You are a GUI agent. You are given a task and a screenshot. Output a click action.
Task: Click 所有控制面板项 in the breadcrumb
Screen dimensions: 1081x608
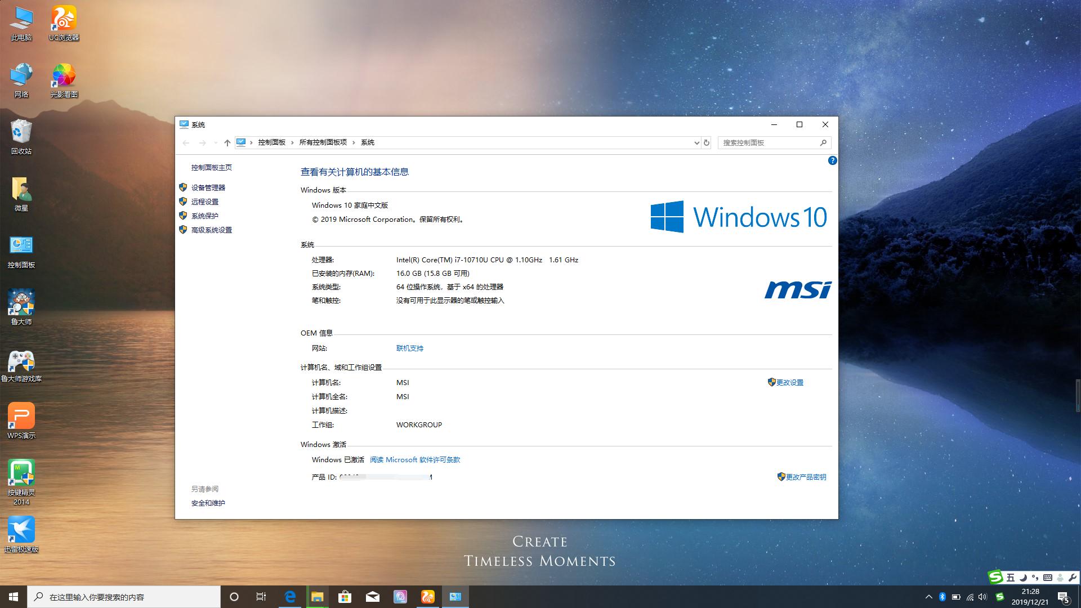point(323,143)
